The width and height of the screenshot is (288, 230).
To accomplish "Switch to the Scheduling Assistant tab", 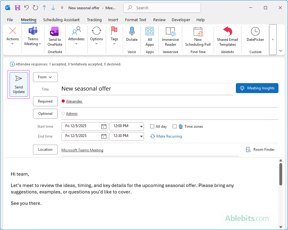I will click(x=61, y=20).
